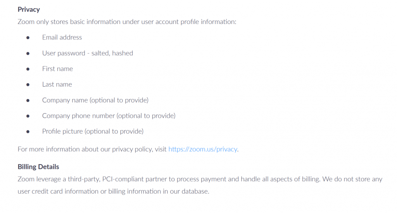This screenshot has width=397, height=213.
Task: Click the 'Zoom only stores basic information' sentence
Action: tap(127, 22)
